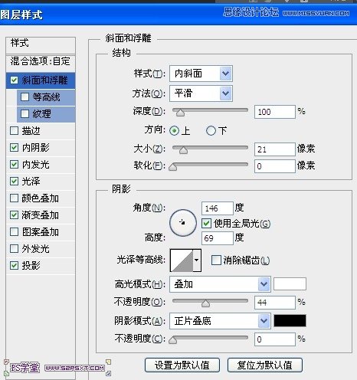Uncheck the 内发光 checkbox
The image size is (357, 380).
click(x=14, y=165)
